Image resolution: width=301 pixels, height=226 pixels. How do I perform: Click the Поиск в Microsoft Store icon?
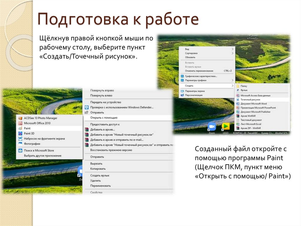click(20, 151)
